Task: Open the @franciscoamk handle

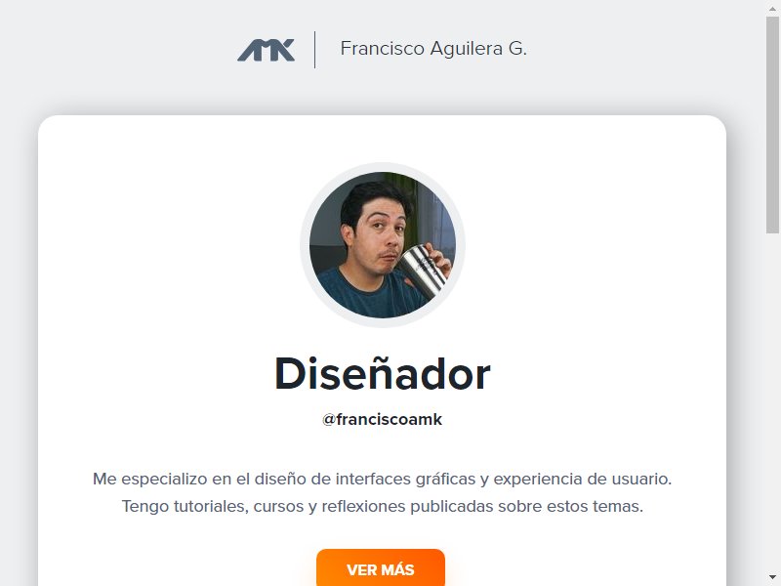Action: pyautogui.click(x=382, y=419)
